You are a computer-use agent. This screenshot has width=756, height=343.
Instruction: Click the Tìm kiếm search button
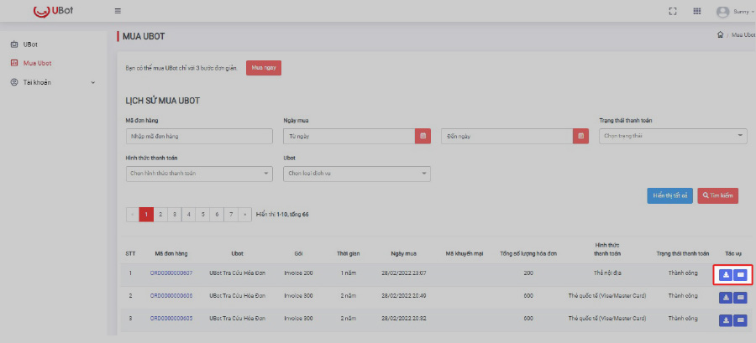pyautogui.click(x=718, y=195)
